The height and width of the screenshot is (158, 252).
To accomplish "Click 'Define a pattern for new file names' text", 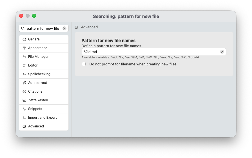I will (x=111, y=46).
